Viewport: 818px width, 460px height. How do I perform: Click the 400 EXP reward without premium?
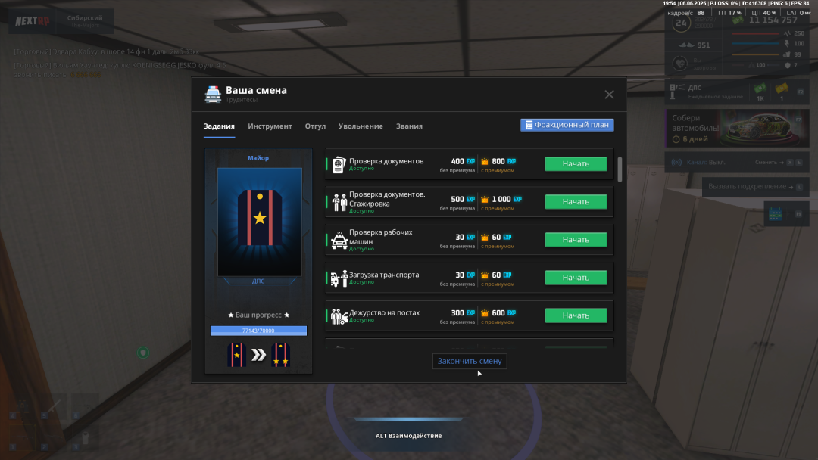tap(463, 161)
